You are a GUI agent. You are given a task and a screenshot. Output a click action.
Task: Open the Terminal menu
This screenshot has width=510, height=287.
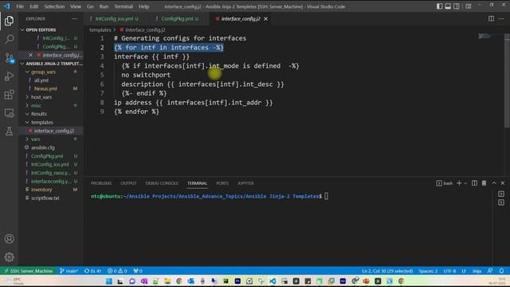point(124,6)
